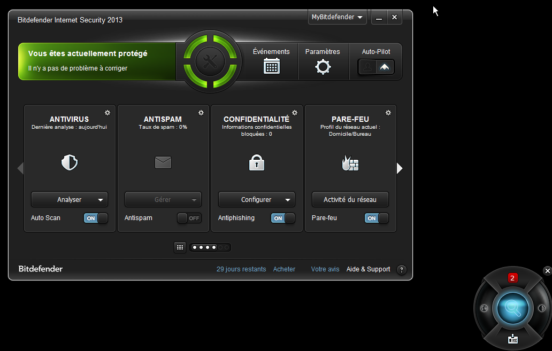This screenshot has width=552, height=351.
Task: Switch Auto-Pilot to user mode
Action: coord(367,67)
